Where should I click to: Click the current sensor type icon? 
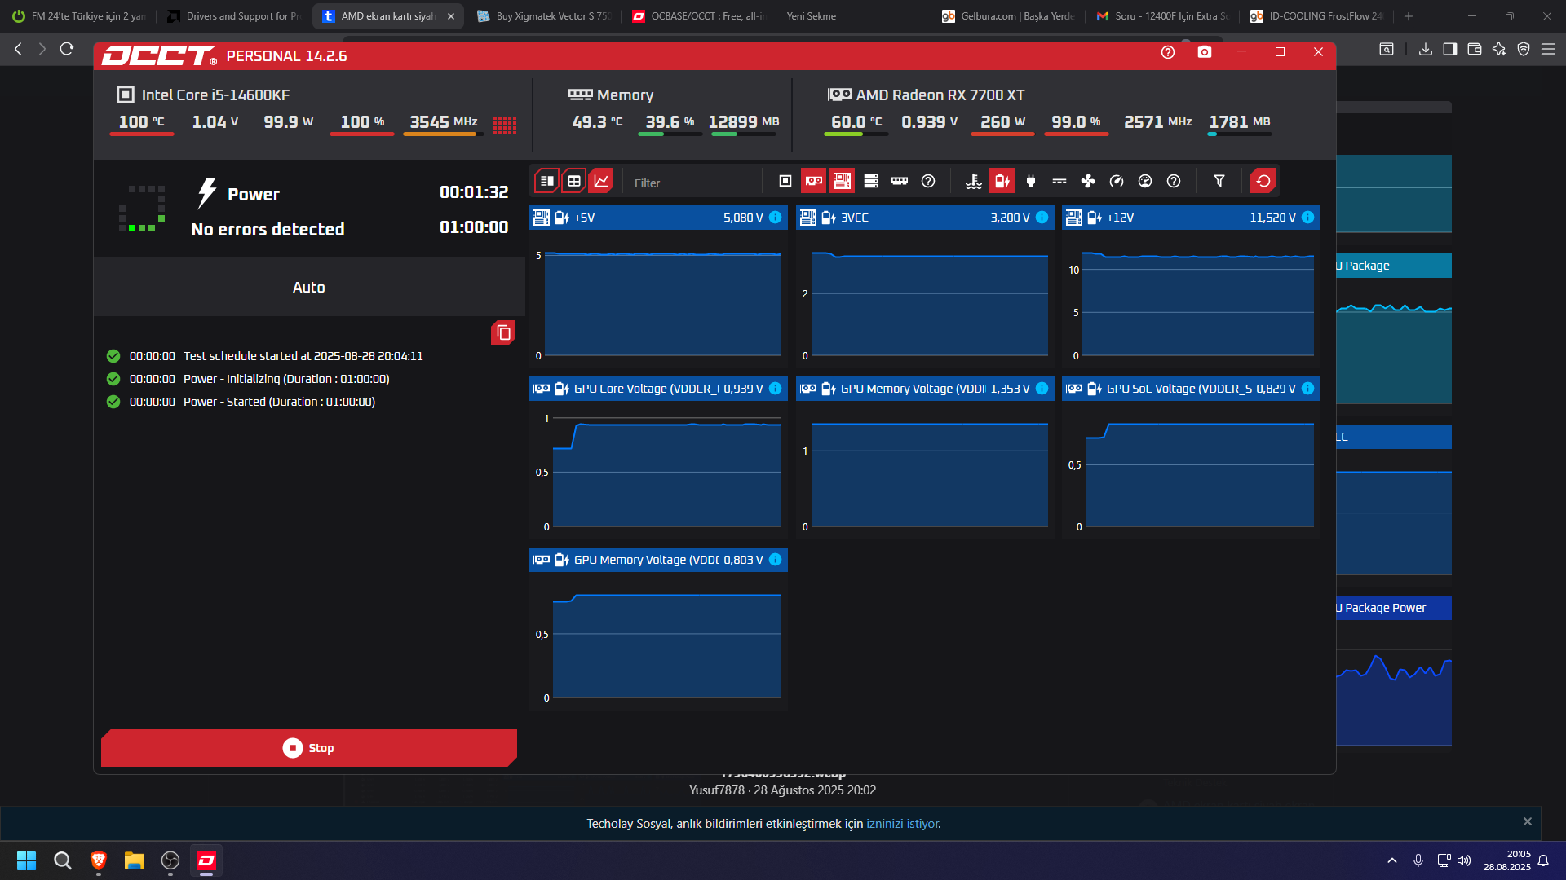(x=1059, y=181)
